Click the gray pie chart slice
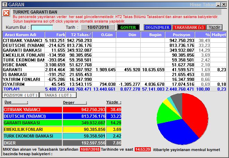The width and height of the screenshot is (229, 158). (x=178, y=102)
